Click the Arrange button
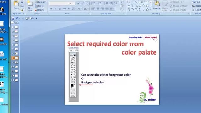Screen dimensions: 201x113 [157, 5]
